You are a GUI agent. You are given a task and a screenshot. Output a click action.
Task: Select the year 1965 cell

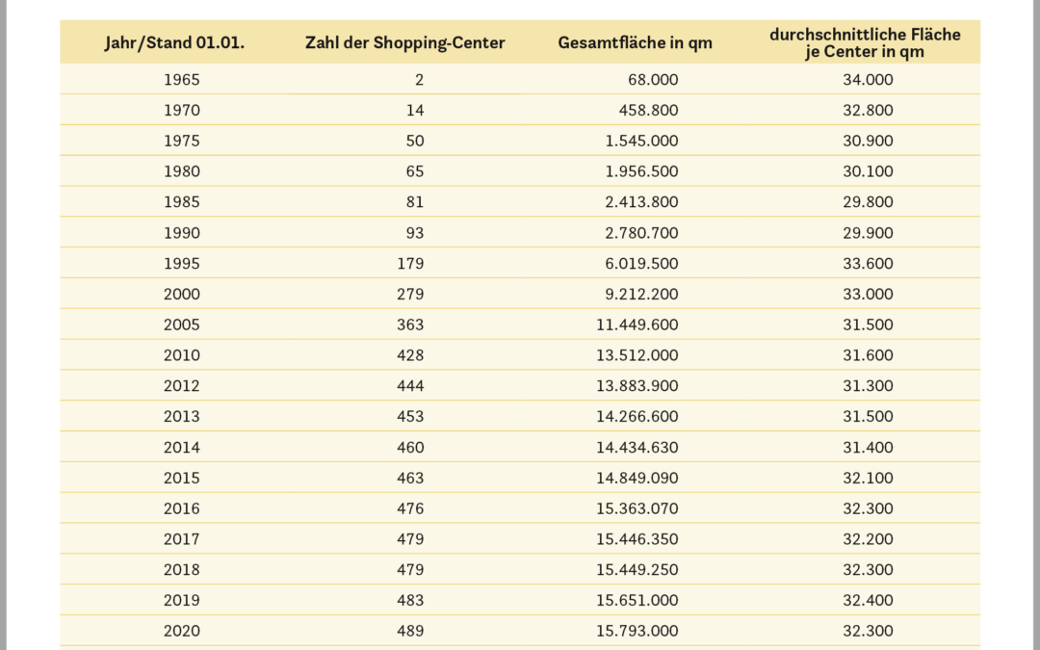pyautogui.click(x=182, y=80)
